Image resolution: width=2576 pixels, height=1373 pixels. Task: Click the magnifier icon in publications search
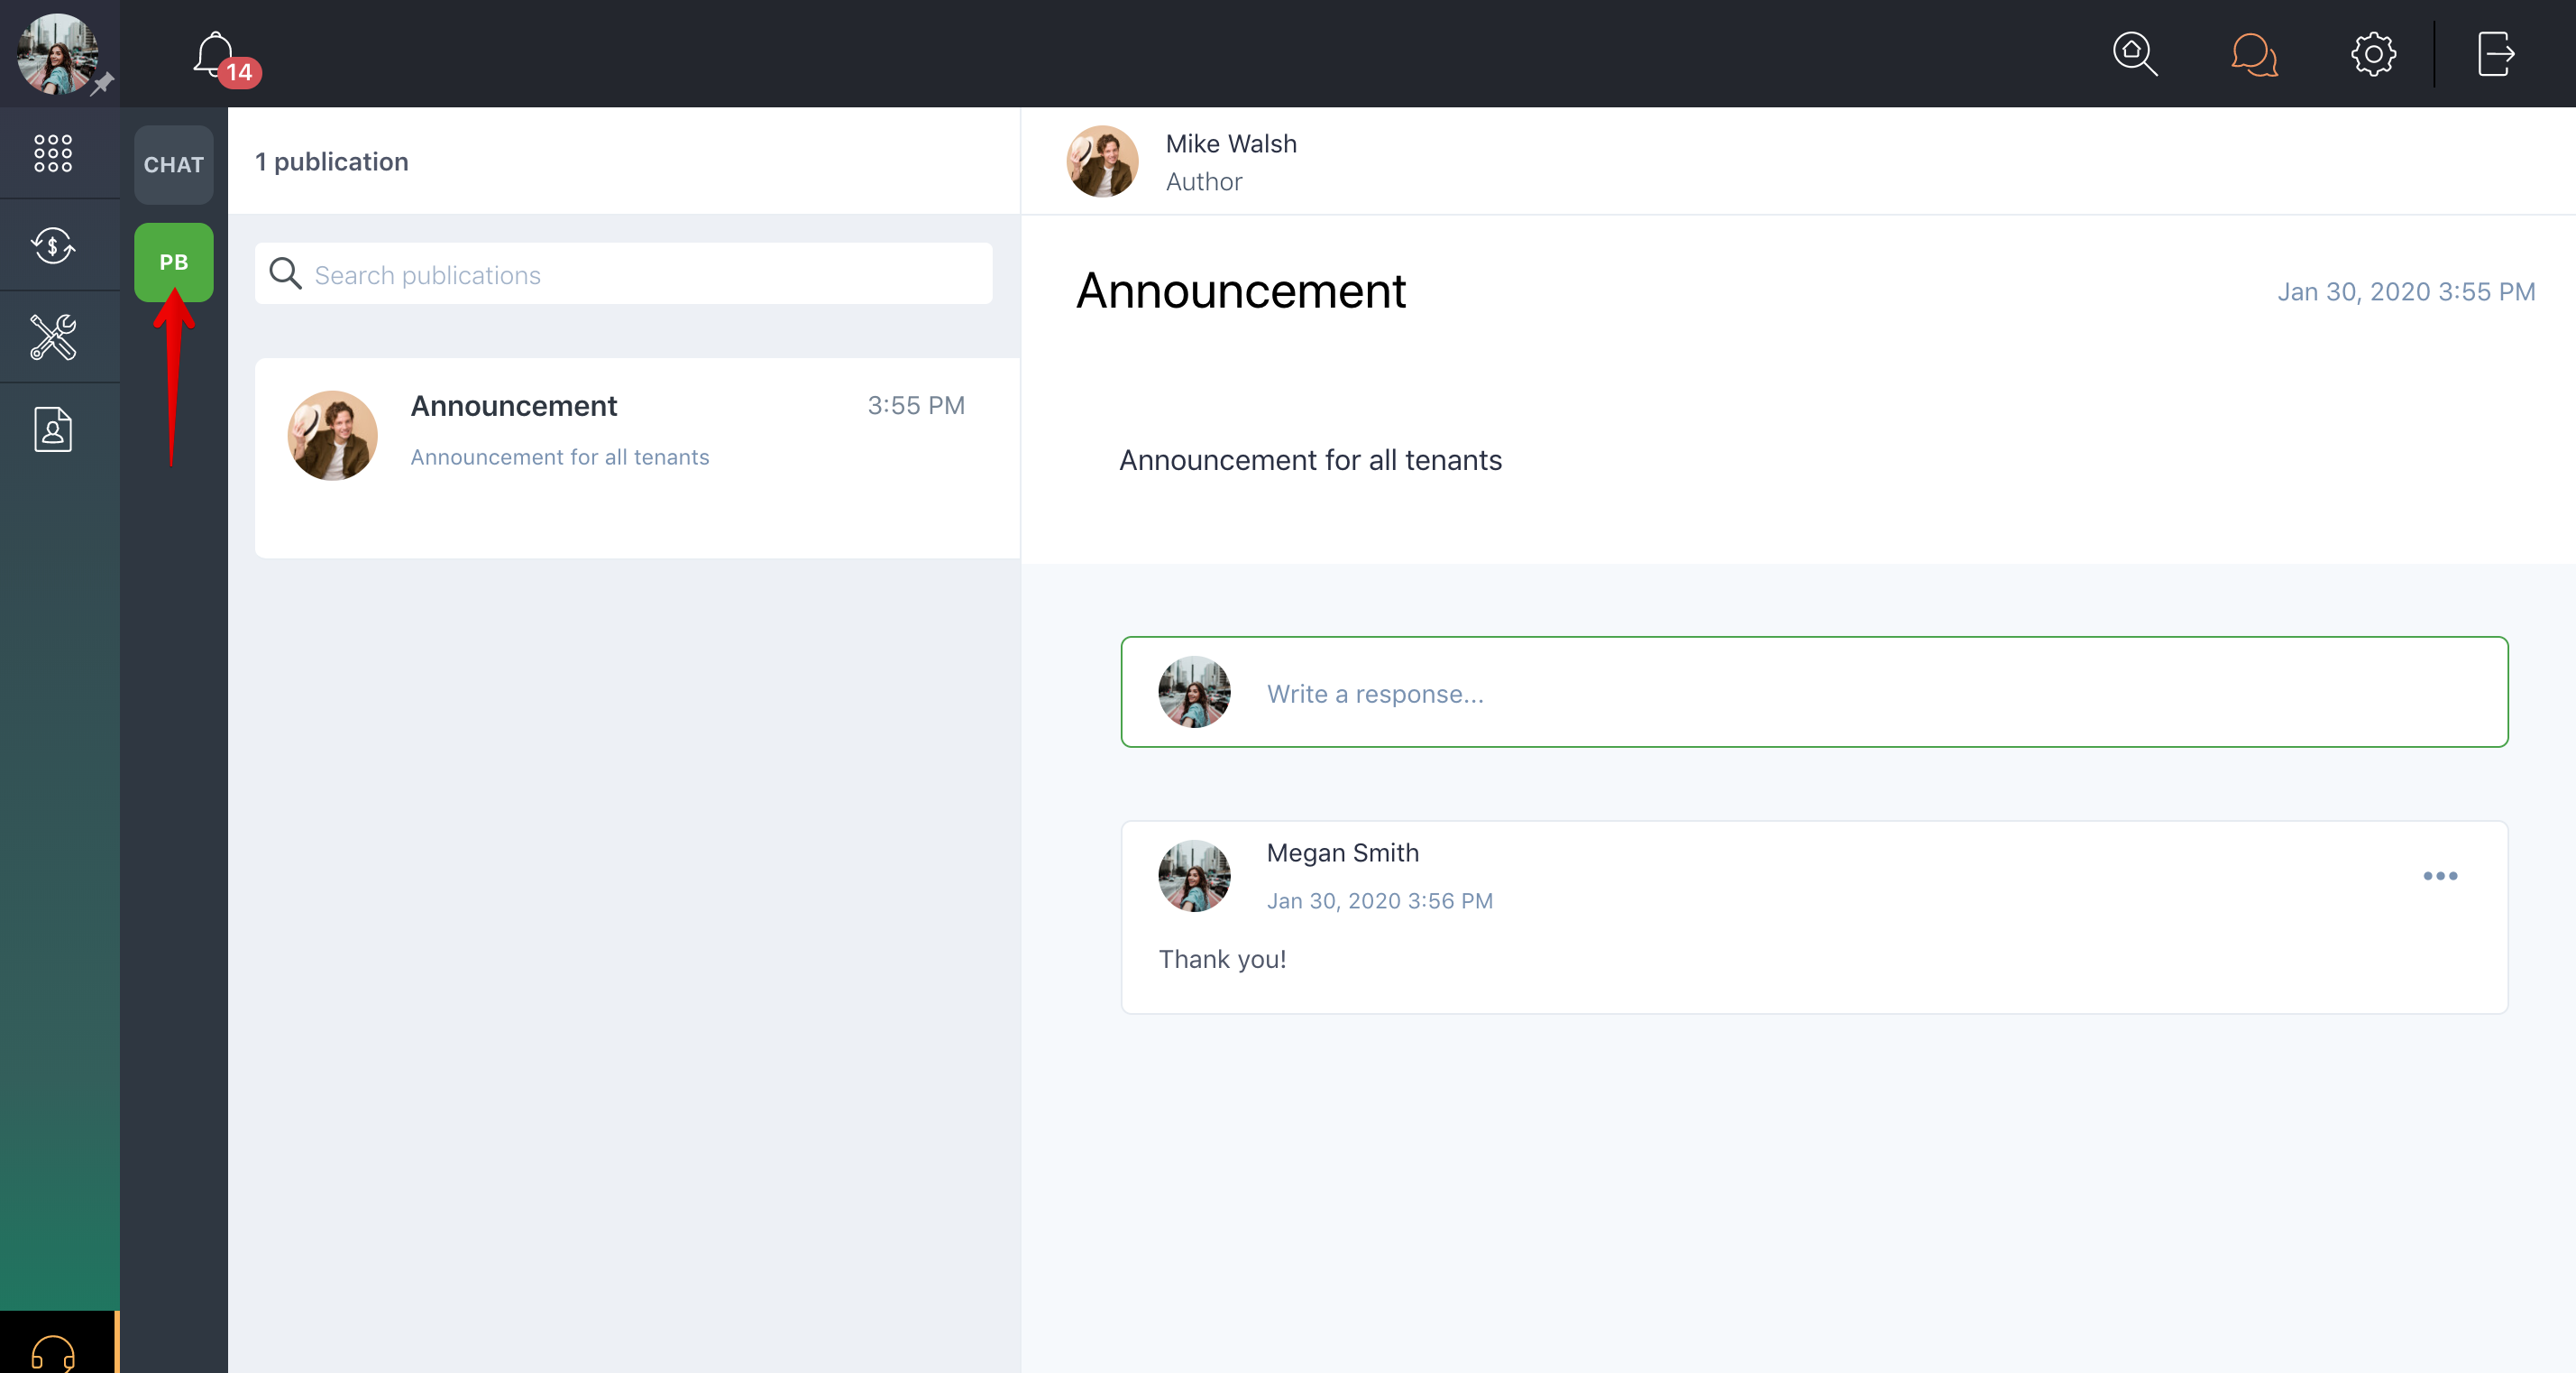tap(285, 274)
